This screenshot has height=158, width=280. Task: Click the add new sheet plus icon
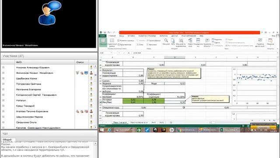click(x=171, y=122)
